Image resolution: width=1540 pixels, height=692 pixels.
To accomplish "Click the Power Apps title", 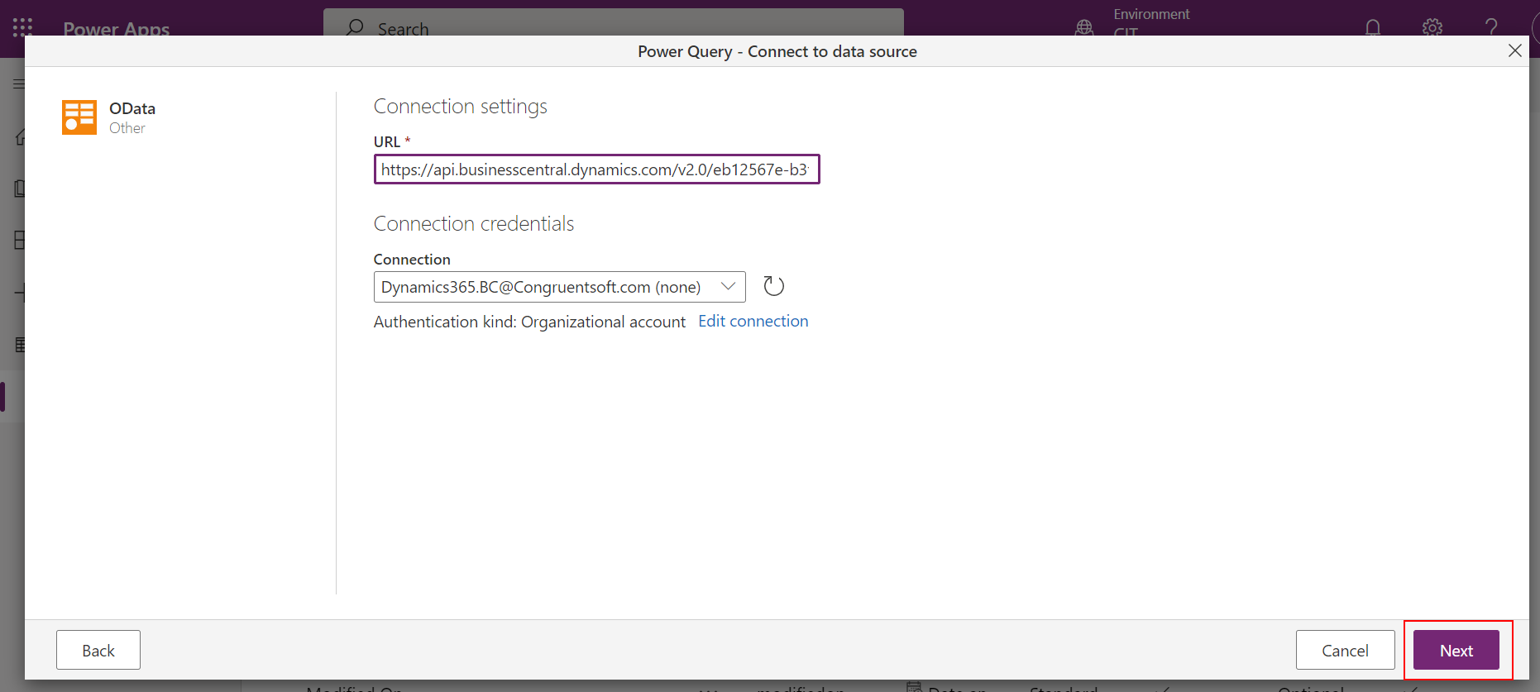I will pyautogui.click(x=116, y=28).
